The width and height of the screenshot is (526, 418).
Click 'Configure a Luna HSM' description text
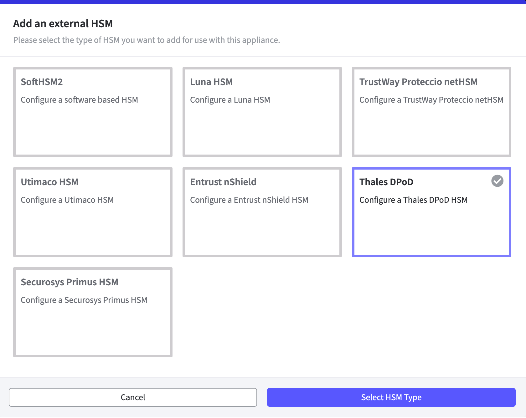230,100
